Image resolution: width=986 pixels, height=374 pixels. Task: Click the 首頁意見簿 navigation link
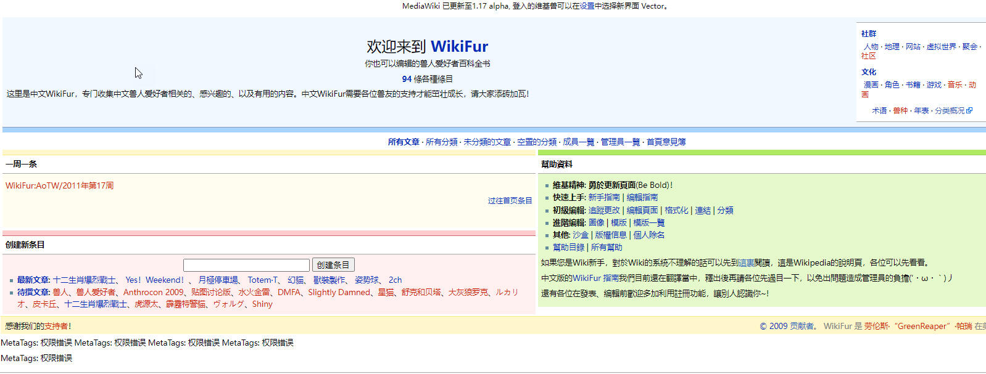point(666,142)
